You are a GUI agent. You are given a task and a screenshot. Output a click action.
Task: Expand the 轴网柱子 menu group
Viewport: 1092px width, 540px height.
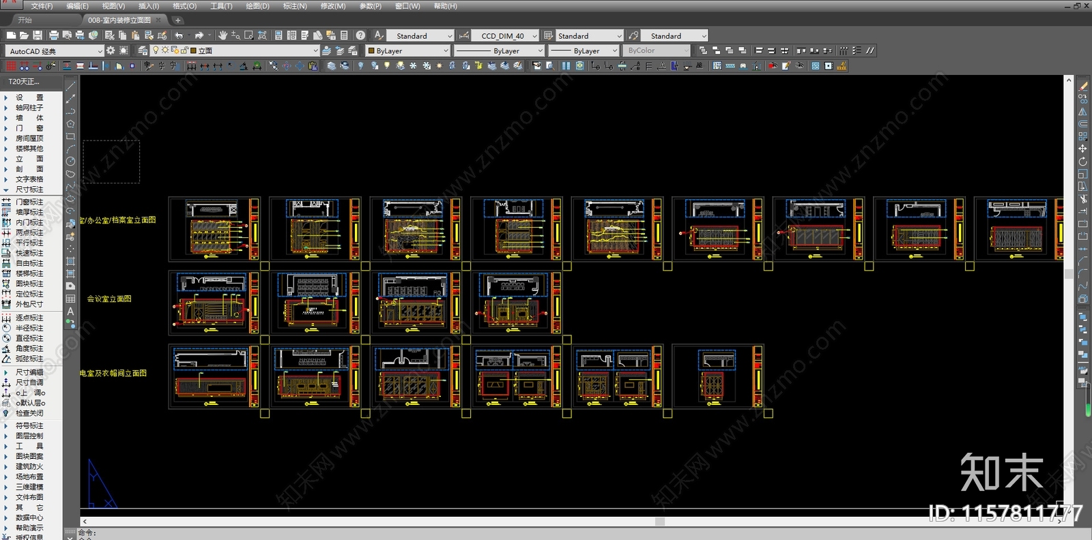[x=29, y=108]
